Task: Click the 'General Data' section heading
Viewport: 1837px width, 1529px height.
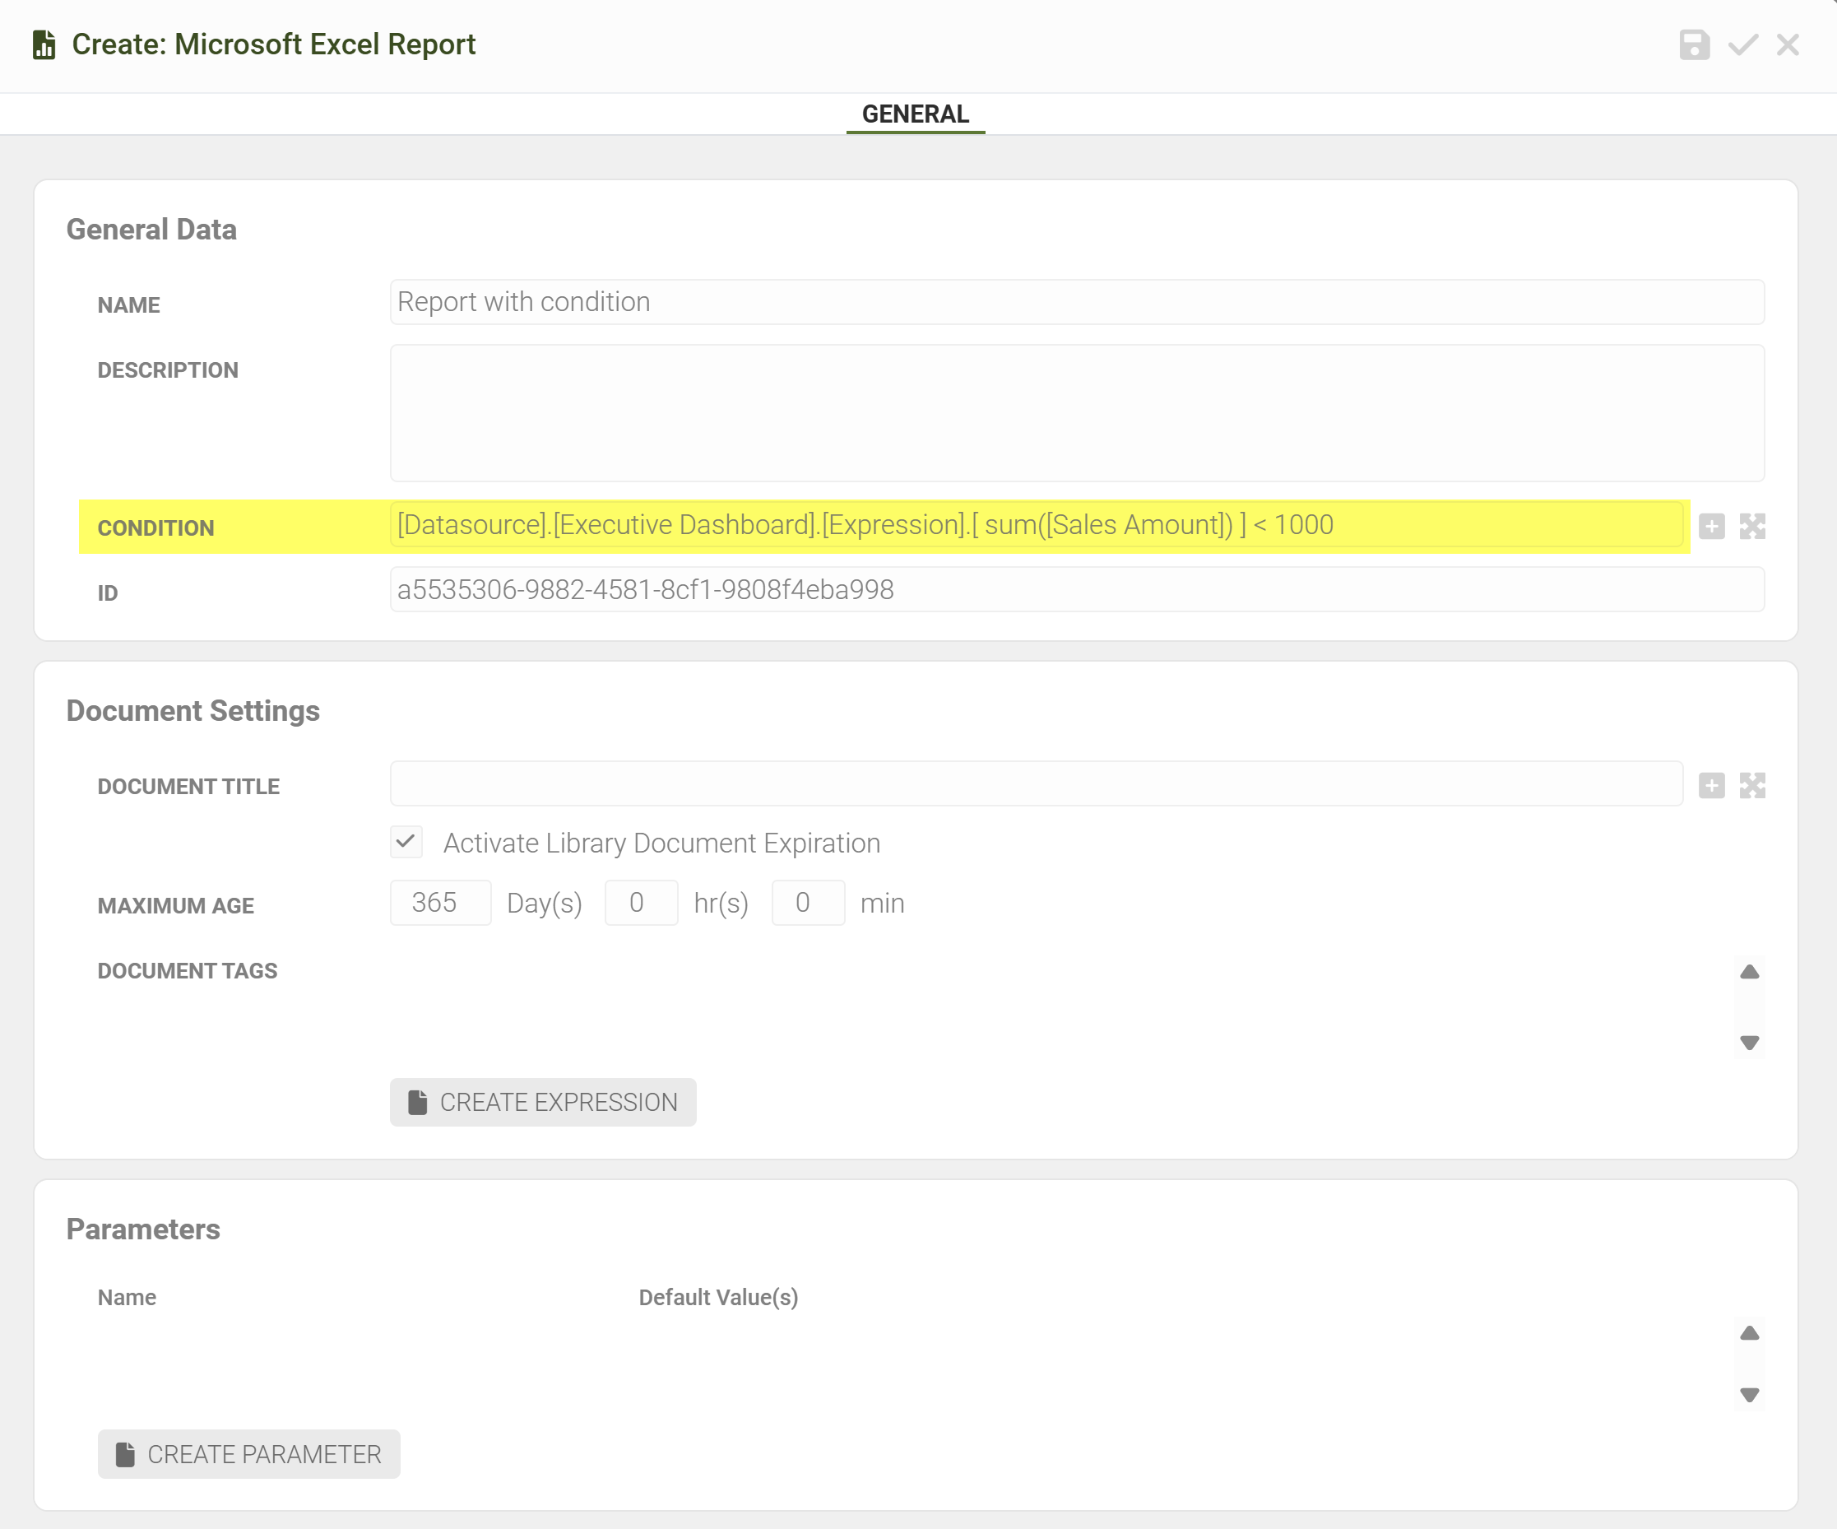Action: [x=151, y=230]
